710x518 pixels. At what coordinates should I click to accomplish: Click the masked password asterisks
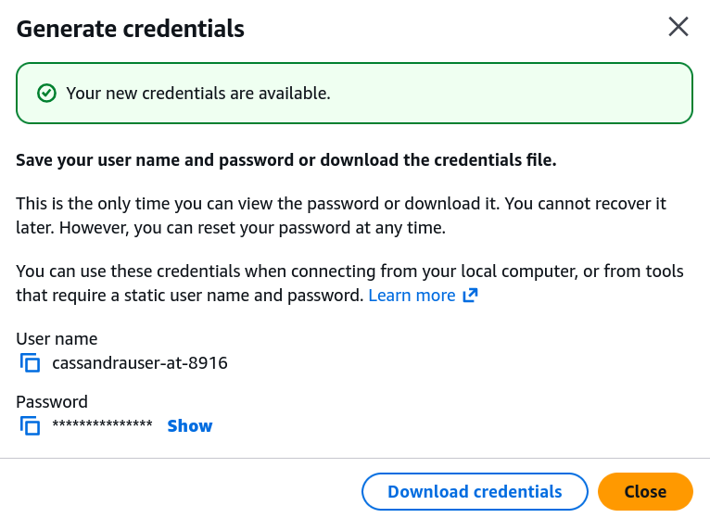[x=102, y=426]
